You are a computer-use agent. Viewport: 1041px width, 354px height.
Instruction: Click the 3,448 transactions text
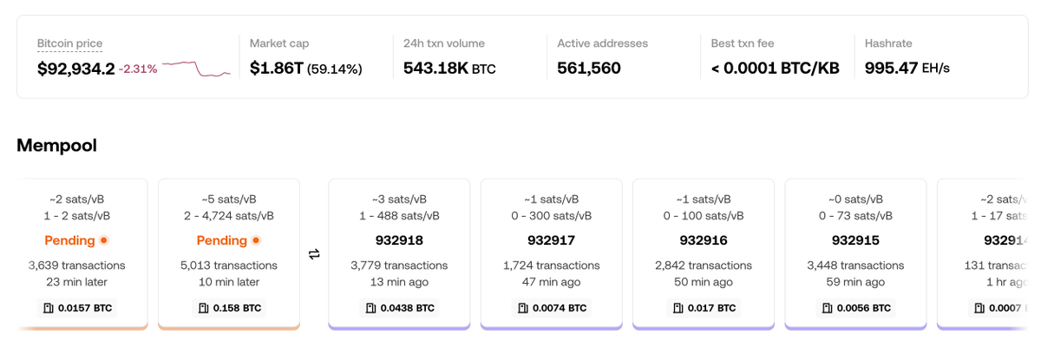[855, 265]
